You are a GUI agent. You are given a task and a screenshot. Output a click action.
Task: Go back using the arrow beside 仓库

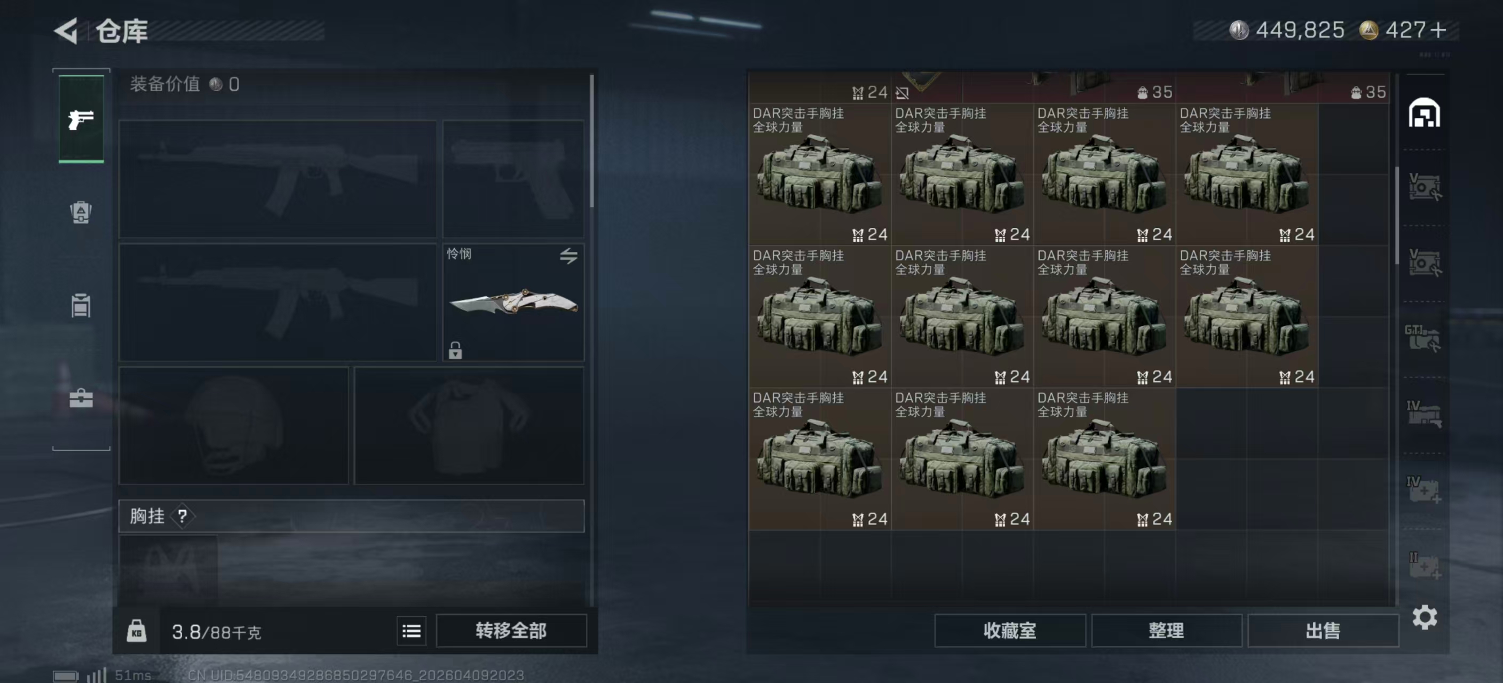coord(66,30)
